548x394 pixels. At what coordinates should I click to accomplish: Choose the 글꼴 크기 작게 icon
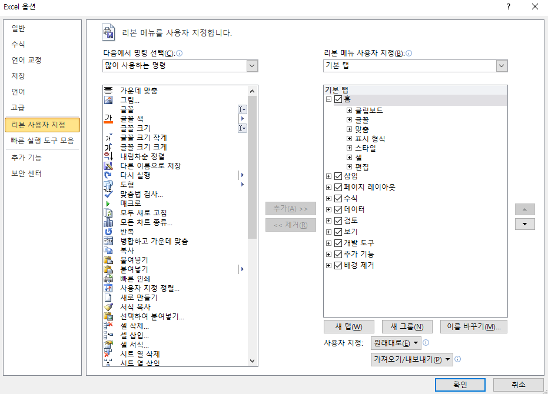coord(108,138)
